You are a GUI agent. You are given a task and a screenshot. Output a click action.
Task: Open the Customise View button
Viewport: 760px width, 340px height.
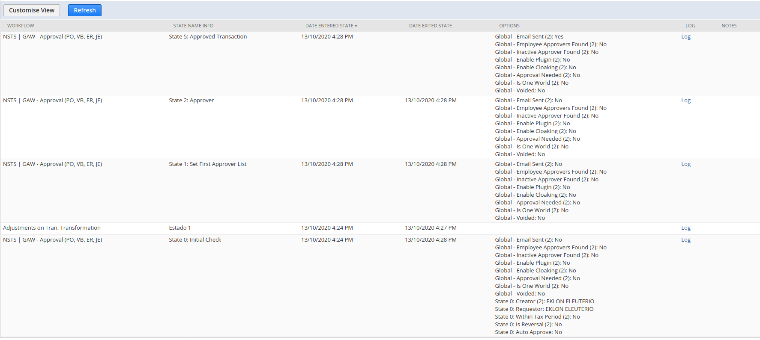(x=32, y=10)
